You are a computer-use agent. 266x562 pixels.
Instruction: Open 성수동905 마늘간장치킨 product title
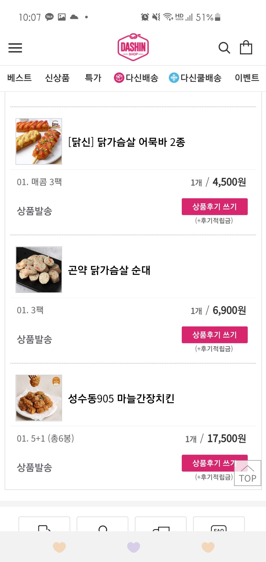click(121, 399)
